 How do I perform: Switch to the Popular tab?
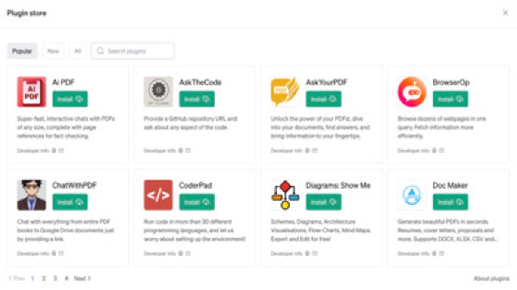(x=22, y=51)
